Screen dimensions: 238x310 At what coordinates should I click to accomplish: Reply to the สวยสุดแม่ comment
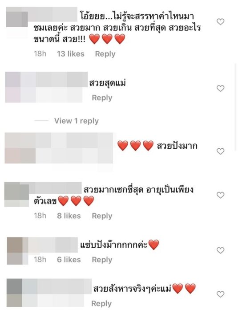click(102, 98)
